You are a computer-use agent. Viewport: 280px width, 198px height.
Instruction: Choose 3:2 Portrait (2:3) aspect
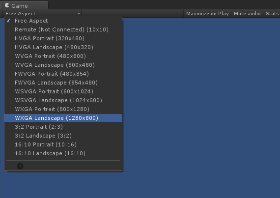(x=63, y=127)
